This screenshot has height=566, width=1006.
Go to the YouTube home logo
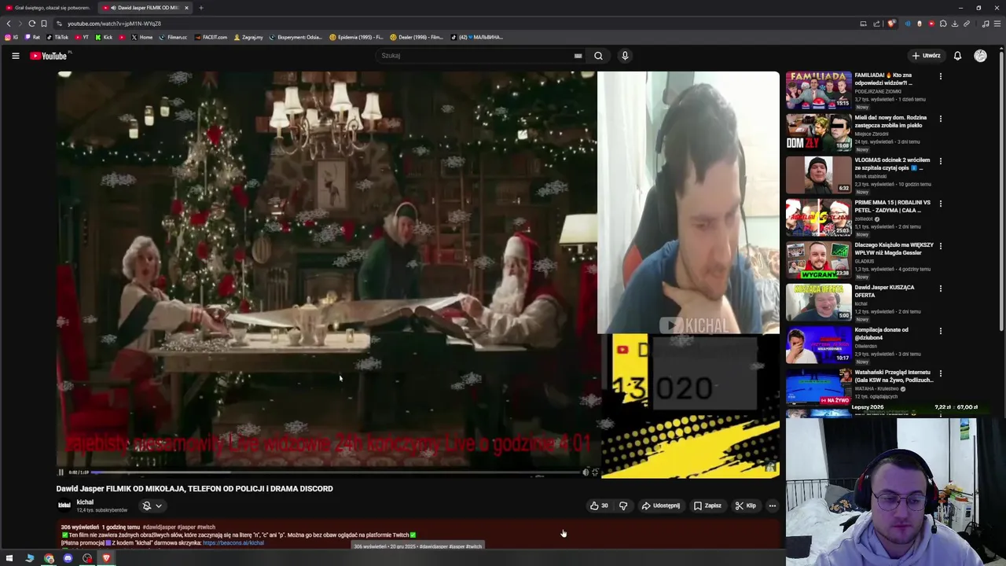pos(49,56)
